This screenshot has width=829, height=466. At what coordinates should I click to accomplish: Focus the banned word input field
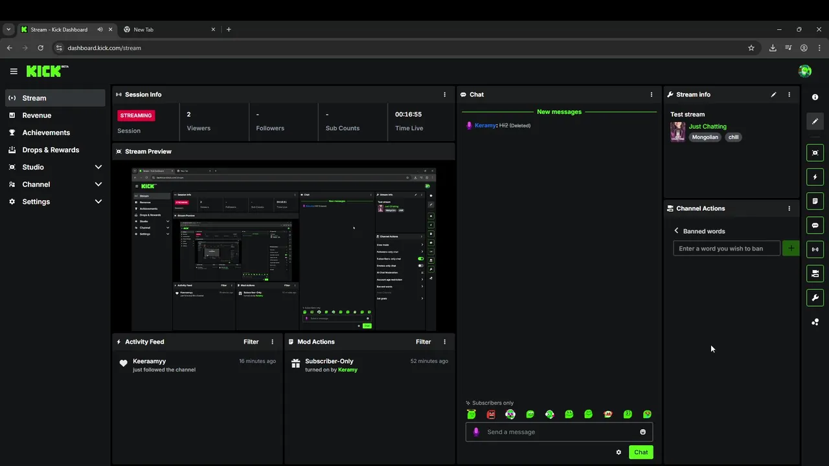click(x=727, y=249)
